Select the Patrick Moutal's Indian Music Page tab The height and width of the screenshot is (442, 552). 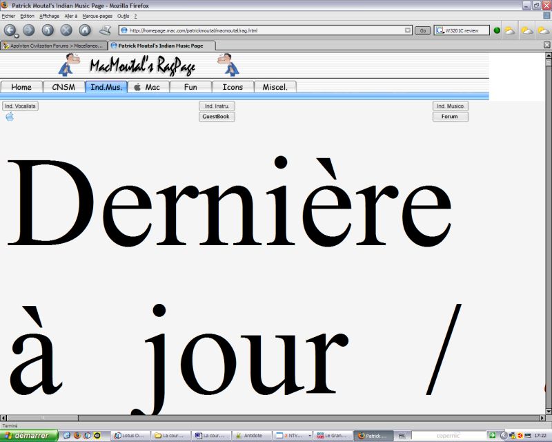coord(161,46)
